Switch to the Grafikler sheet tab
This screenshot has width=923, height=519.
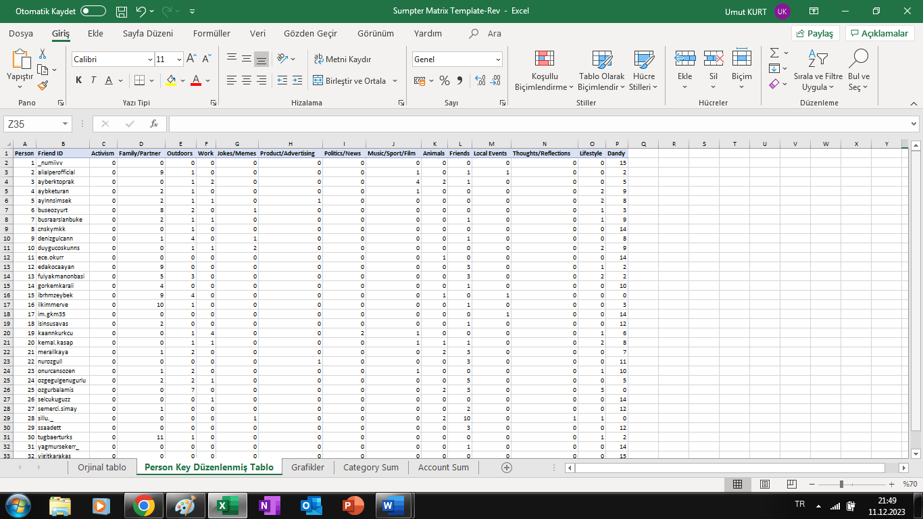click(307, 467)
